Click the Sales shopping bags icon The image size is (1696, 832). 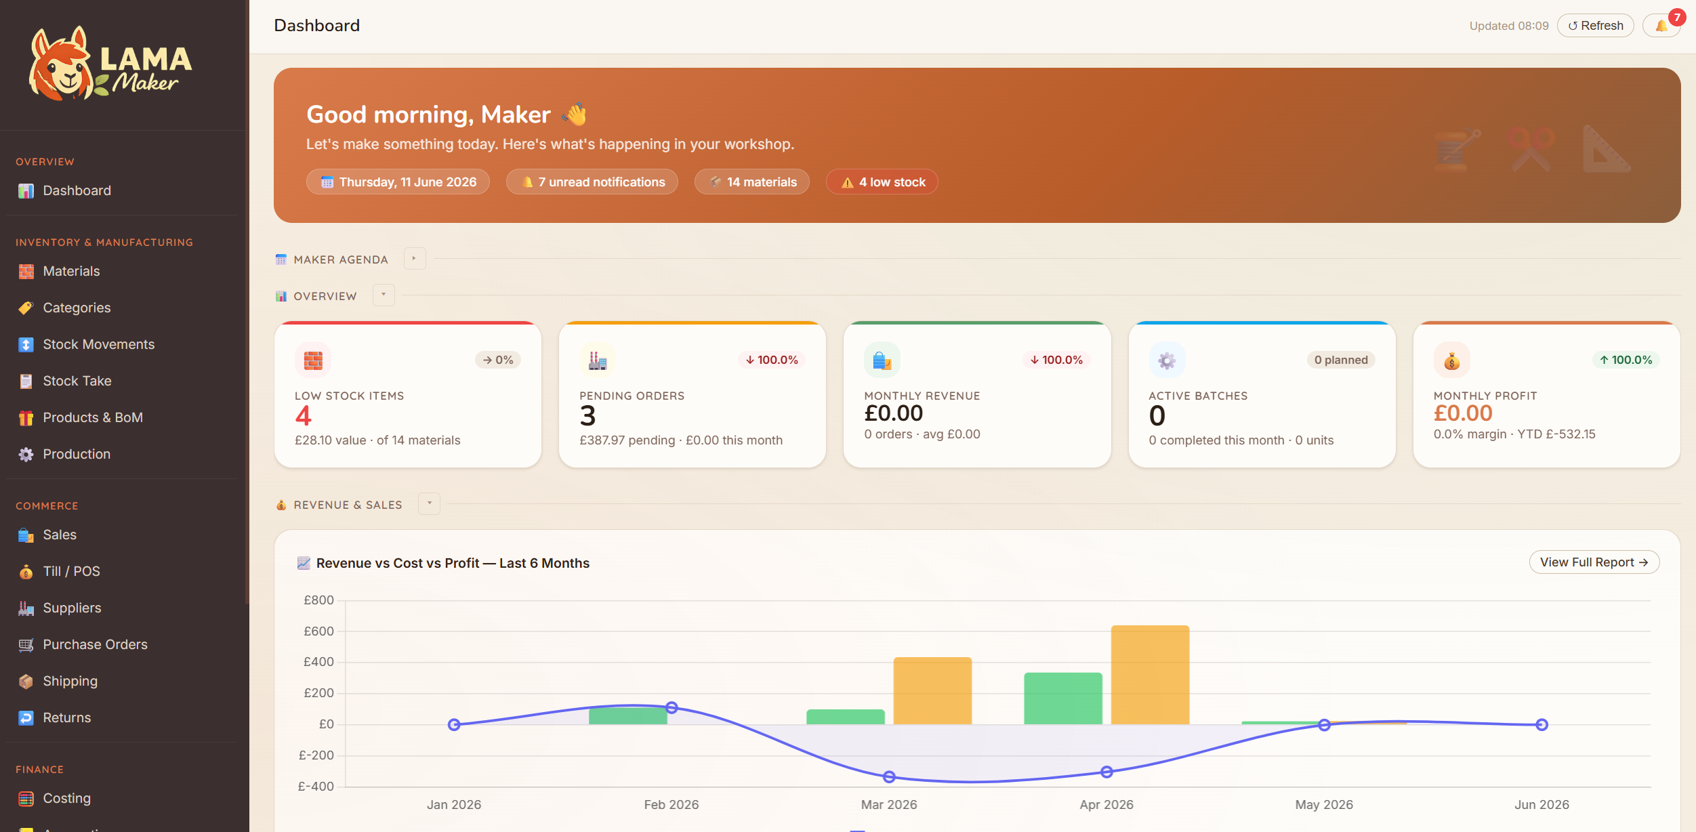[26, 535]
